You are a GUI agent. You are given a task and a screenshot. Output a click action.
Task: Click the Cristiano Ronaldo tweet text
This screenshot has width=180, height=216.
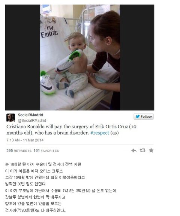(71, 130)
